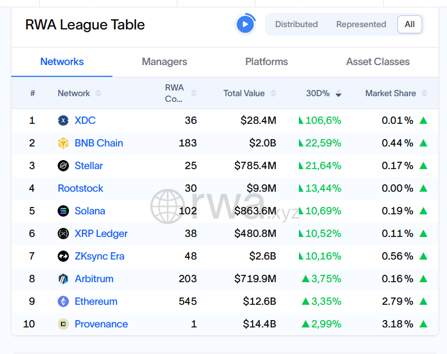This screenshot has height=354, width=447.
Task: Click the Arbitrum logo icon
Action: 63,279
